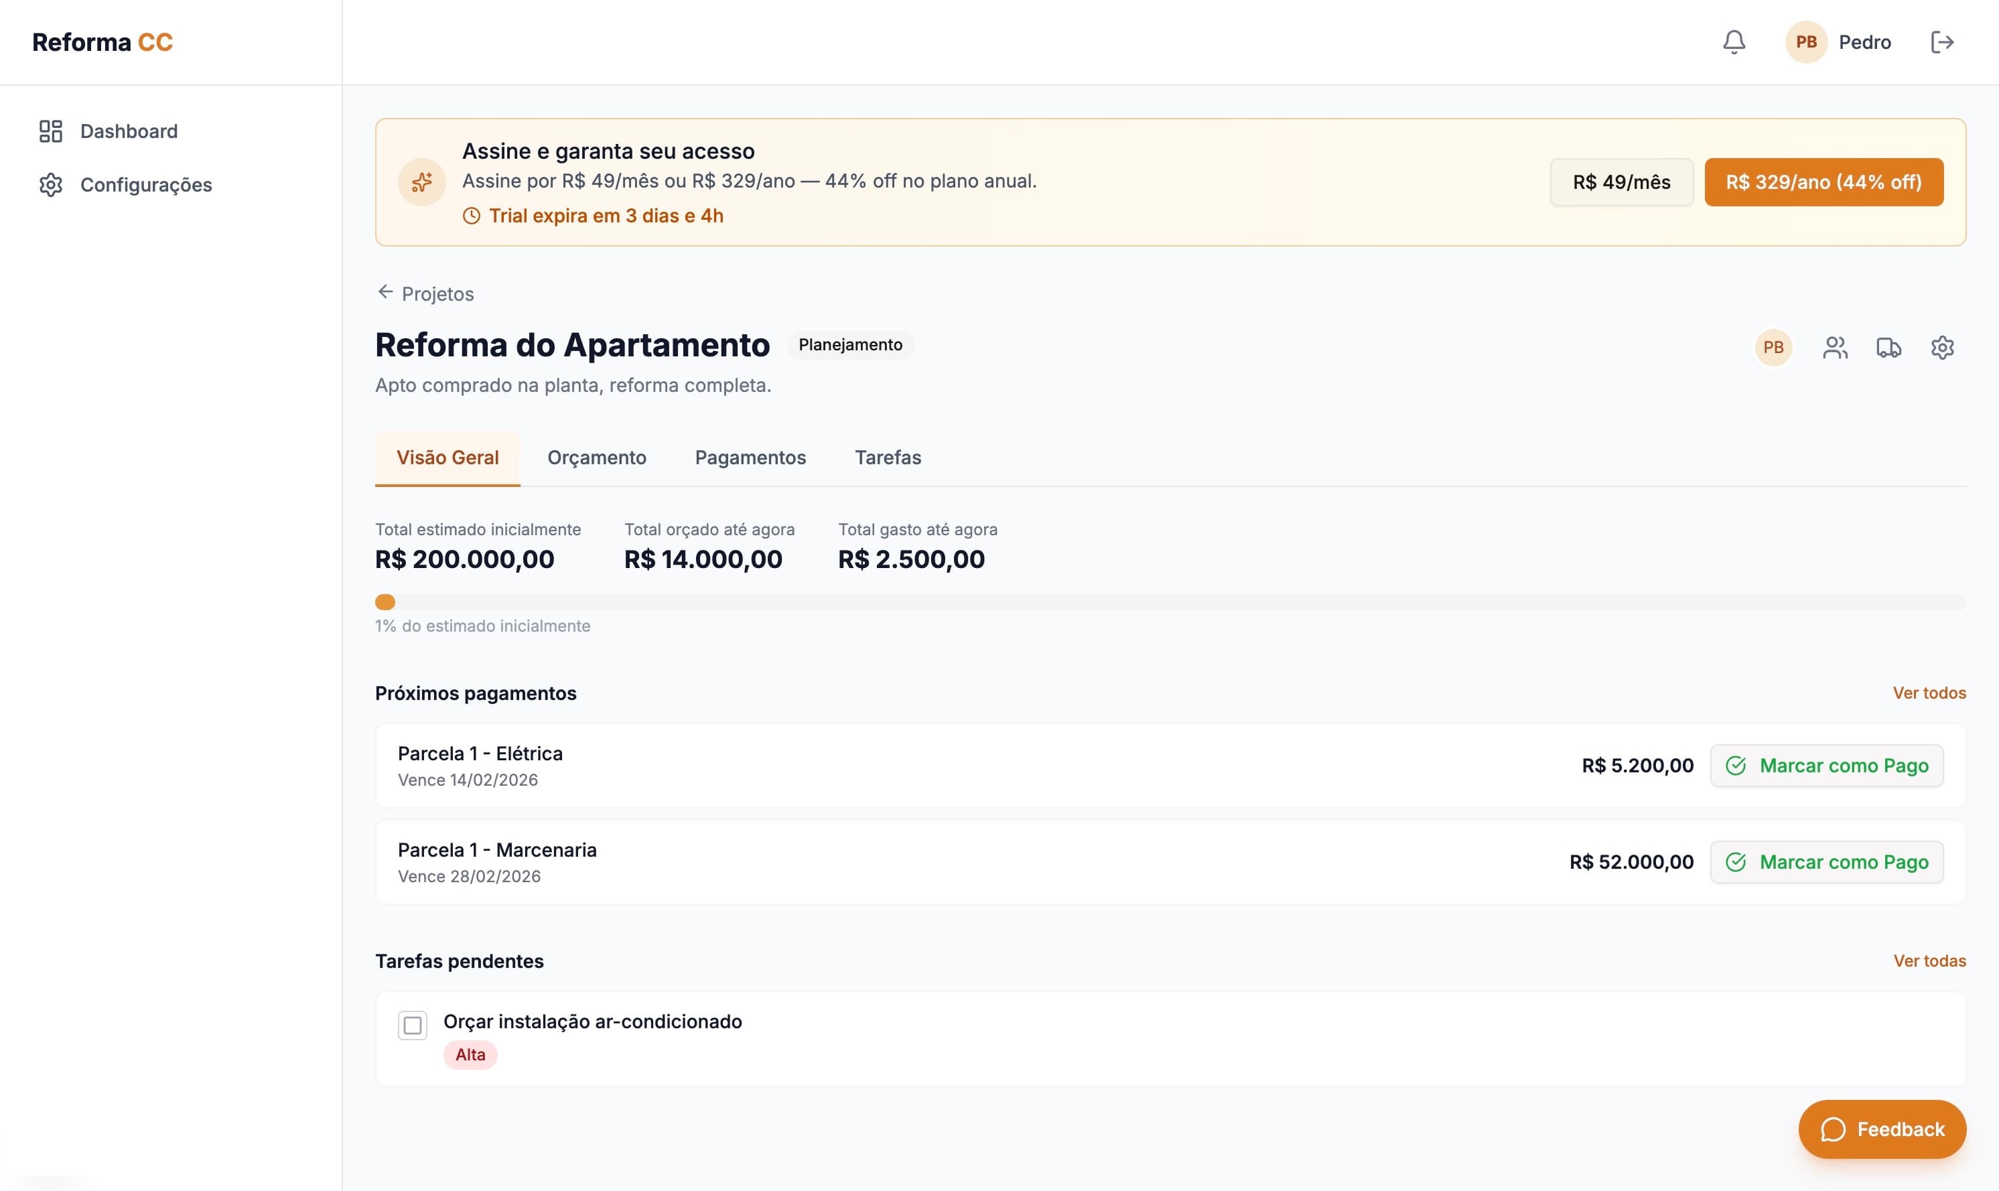
Task: Log out using the exit icon
Action: point(1942,42)
